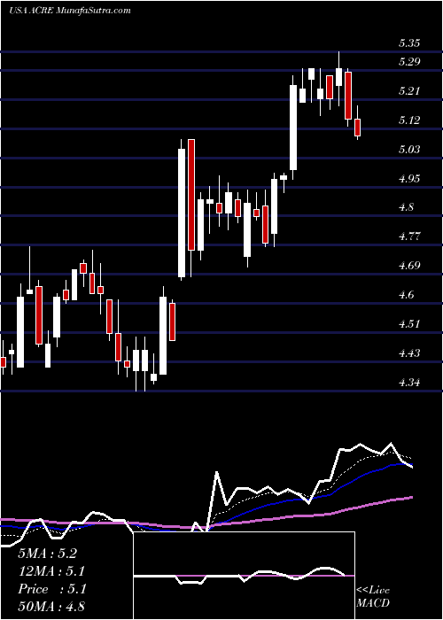Screen dimensions: 443x620
Task: Click the 5MA : 5.2 readout
Action: 48,554
